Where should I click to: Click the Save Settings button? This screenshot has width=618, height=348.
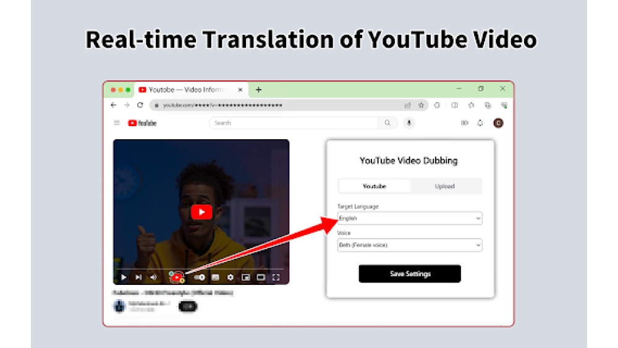(410, 273)
